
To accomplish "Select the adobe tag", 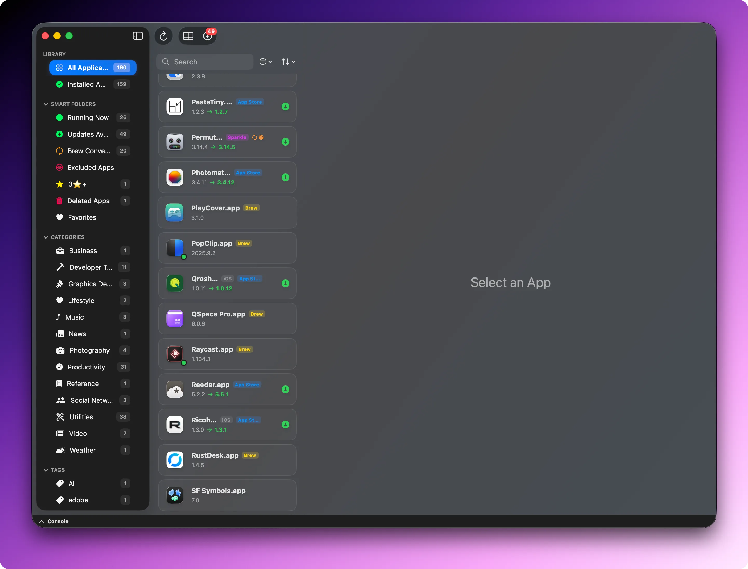I will [x=93, y=500].
